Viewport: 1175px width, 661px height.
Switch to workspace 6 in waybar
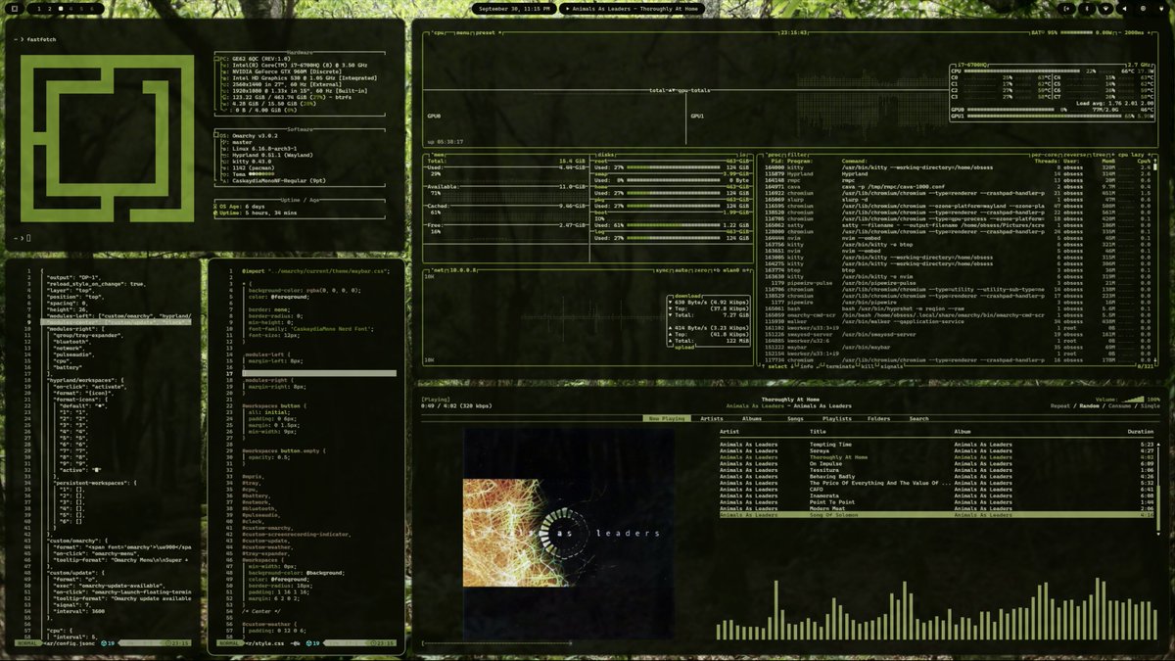coord(92,8)
